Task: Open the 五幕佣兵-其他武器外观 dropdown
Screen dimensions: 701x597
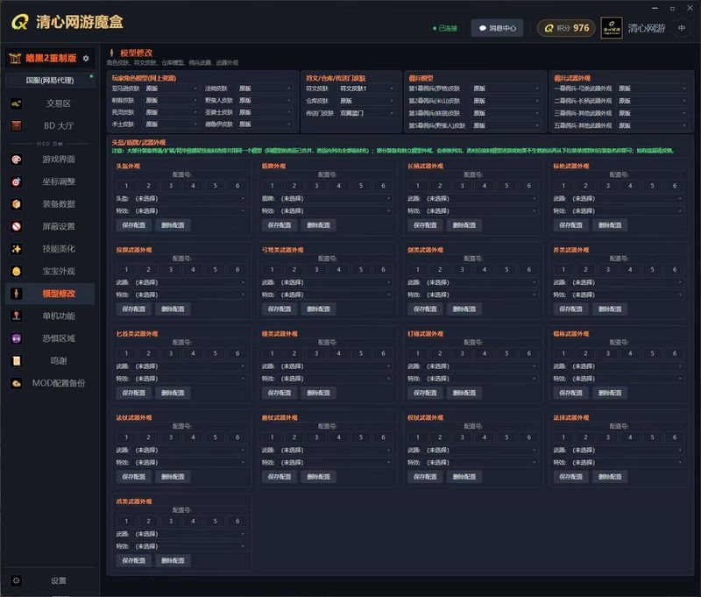Action: [x=652, y=125]
